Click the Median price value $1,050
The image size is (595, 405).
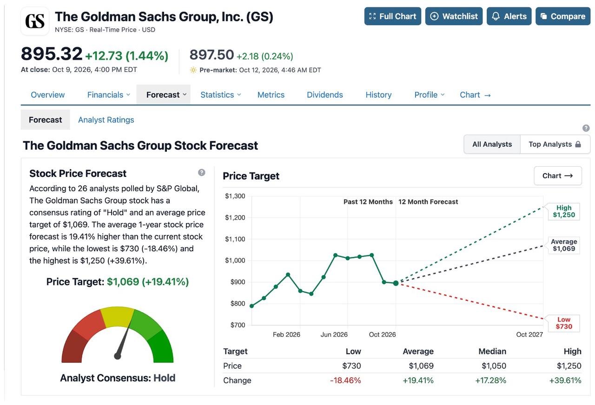(494, 366)
